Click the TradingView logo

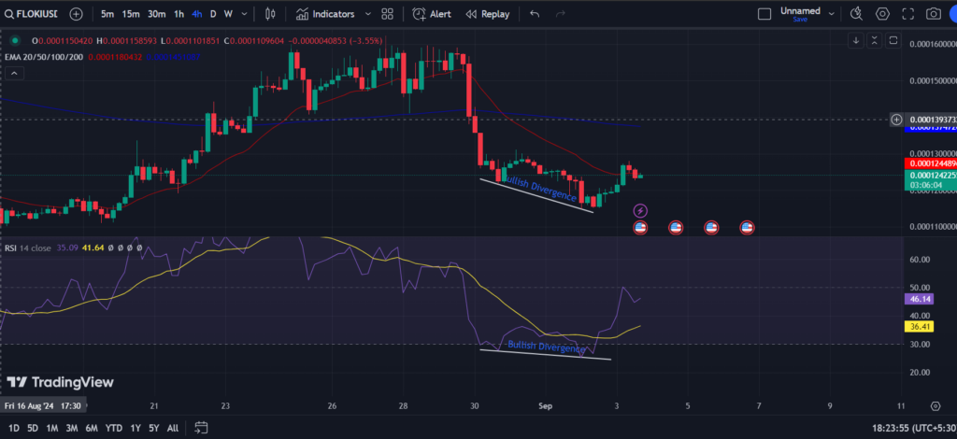61,382
